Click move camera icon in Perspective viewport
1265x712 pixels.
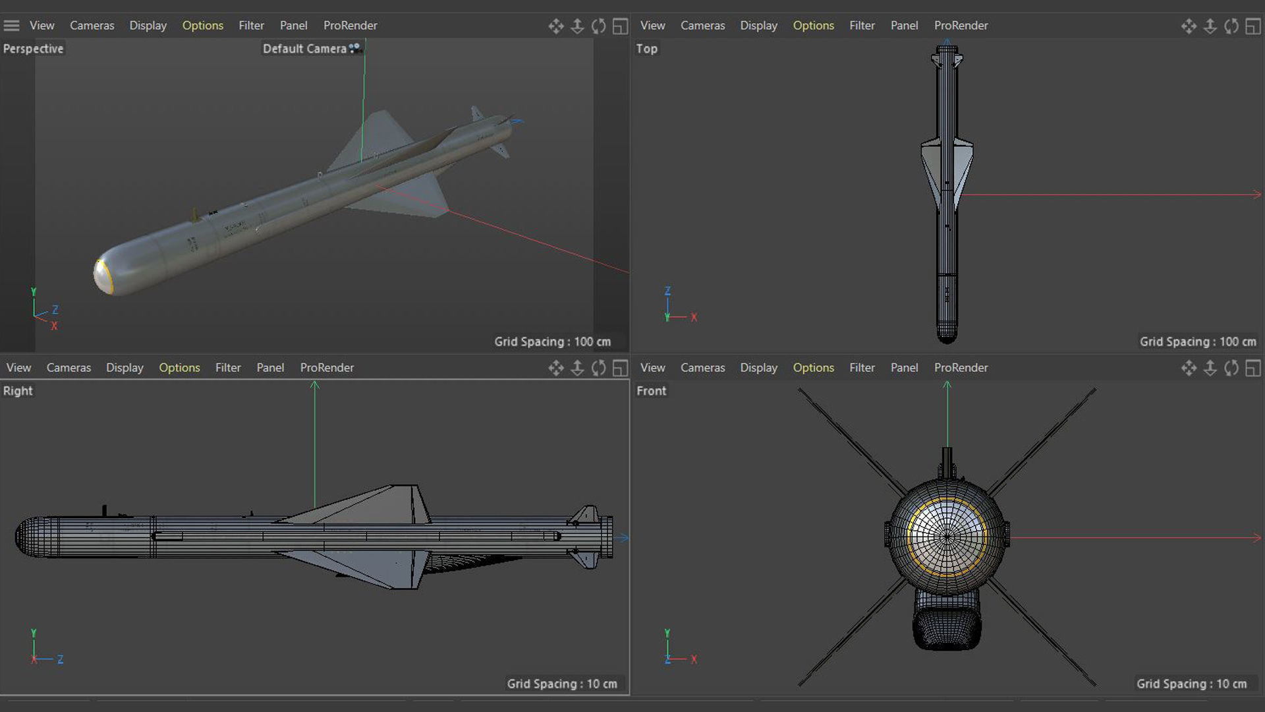coord(555,26)
